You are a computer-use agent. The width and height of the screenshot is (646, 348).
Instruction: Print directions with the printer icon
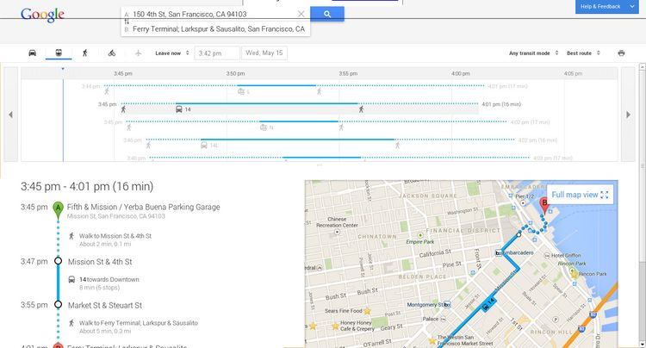621,53
